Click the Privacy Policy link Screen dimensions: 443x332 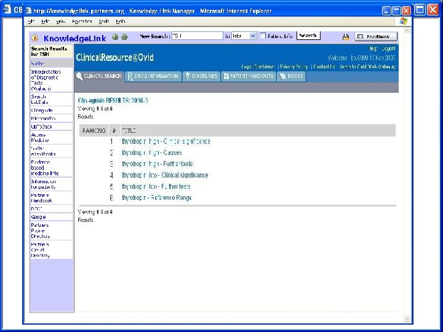pos(294,67)
